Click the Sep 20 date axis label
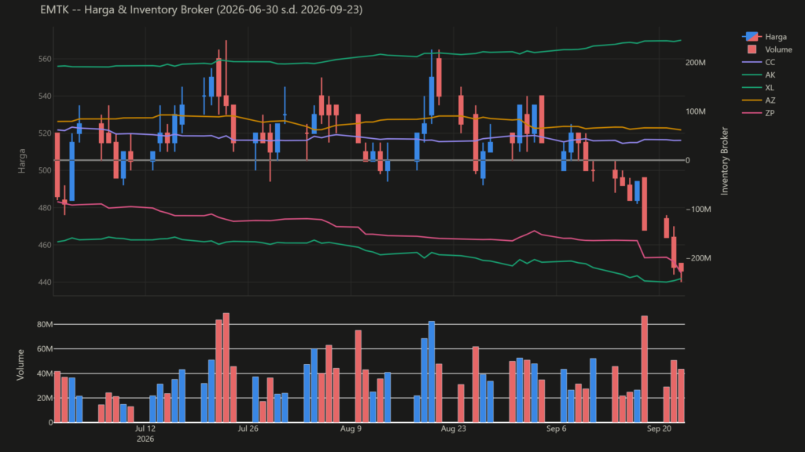The width and height of the screenshot is (805, 452). point(660,428)
